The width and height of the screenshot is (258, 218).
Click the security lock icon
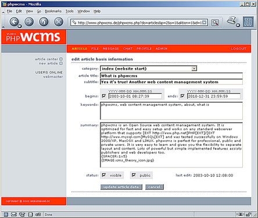(249, 215)
